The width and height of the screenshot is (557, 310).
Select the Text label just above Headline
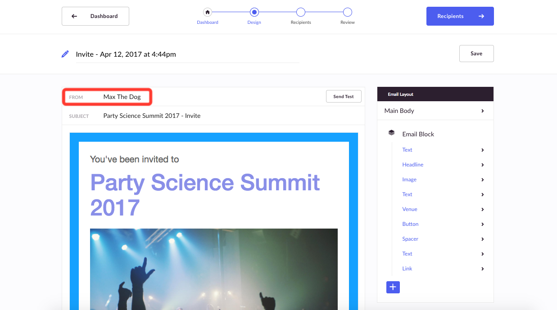tap(407, 150)
